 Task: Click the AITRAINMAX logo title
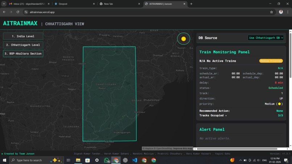(20, 24)
